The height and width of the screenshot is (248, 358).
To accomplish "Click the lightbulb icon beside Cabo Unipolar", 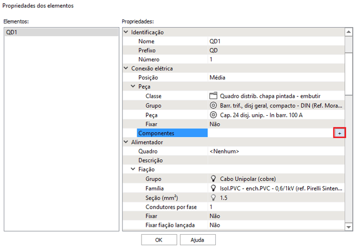I will tap(213, 179).
